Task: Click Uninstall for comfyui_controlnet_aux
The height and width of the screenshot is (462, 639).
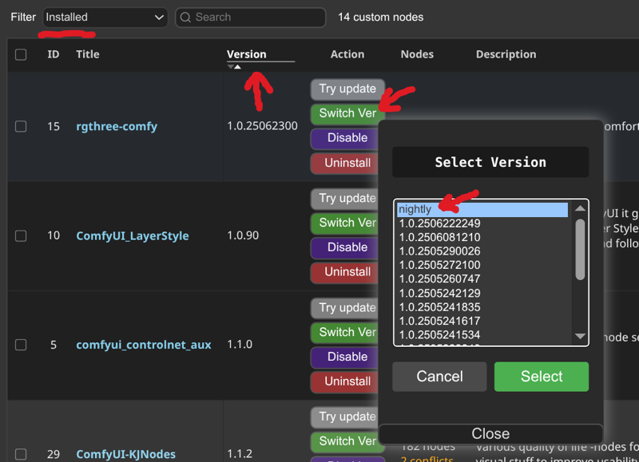Action: [345, 382]
